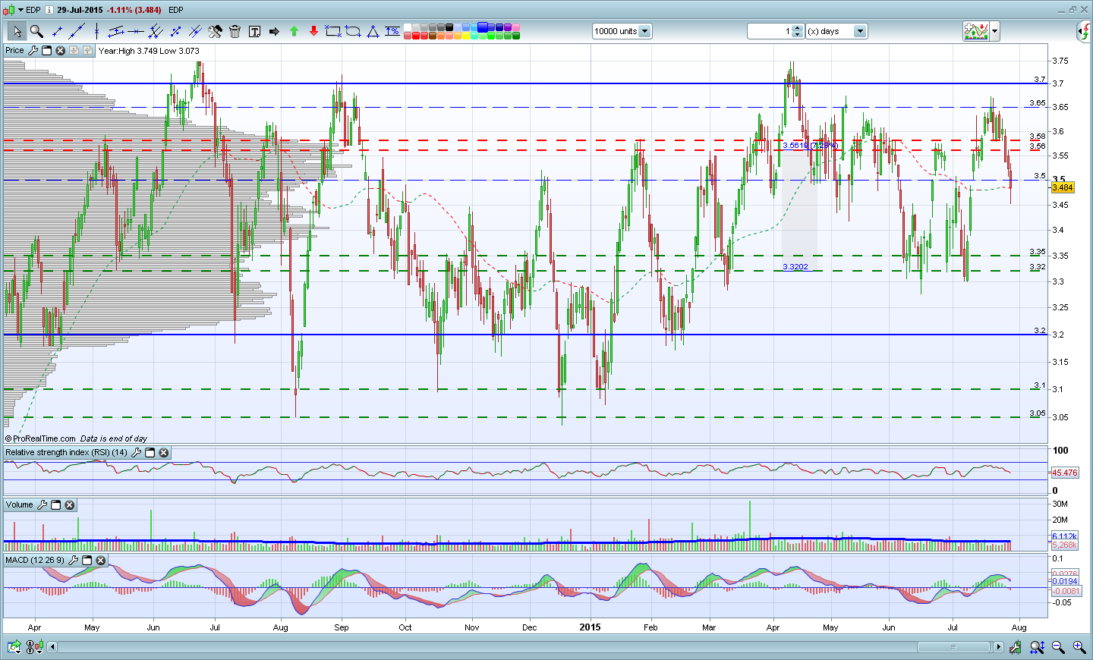Image resolution: width=1093 pixels, height=660 pixels.
Task: Expand the (x) days timeframe dropdown
Action: click(859, 31)
